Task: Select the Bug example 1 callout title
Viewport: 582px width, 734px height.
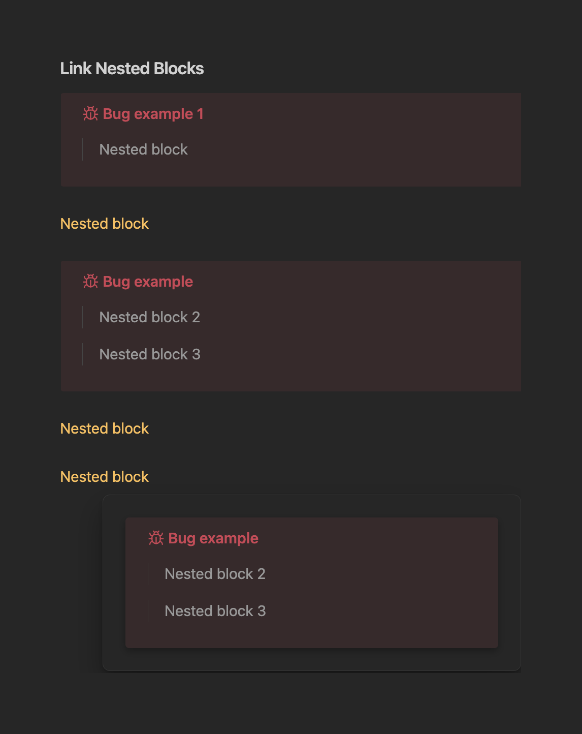Action: pos(153,114)
